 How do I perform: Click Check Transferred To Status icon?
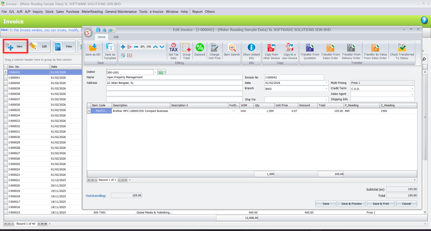coord(402,48)
